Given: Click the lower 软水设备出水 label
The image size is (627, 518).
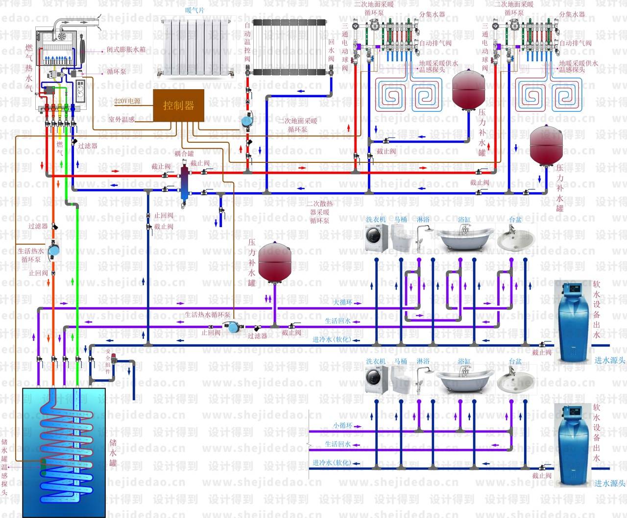Looking at the screenshot, I should point(597,434).
